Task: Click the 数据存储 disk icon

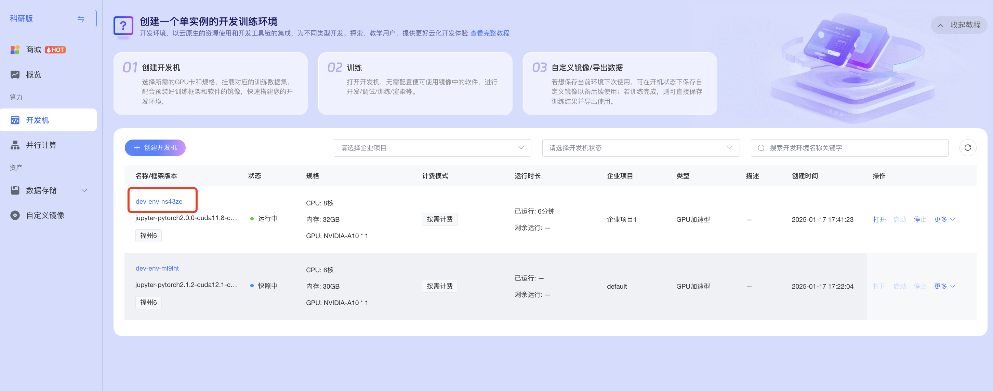Action: (15, 190)
